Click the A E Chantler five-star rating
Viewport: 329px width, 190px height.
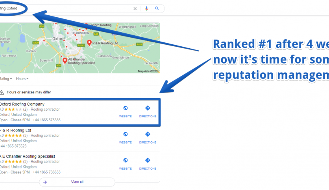coord(13,162)
